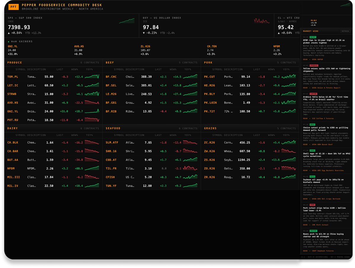Click the AVO.HS sparkline in Produce
This screenshot has height=268, width=355.
[x=92, y=103]
